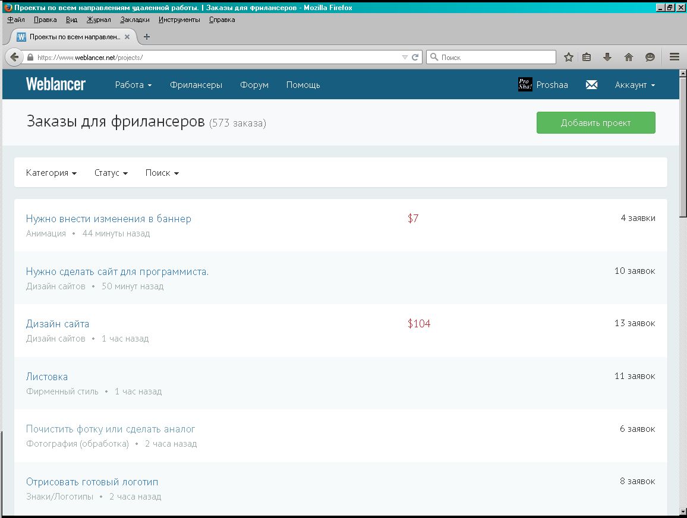This screenshot has width=687, height=518.
Task: Open project Нужно внести изменения в баннер
Action: 109,219
